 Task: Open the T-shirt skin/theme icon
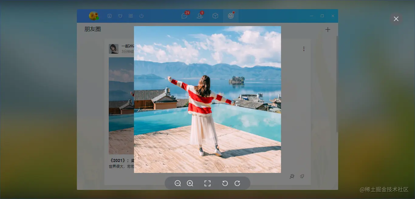point(120,16)
